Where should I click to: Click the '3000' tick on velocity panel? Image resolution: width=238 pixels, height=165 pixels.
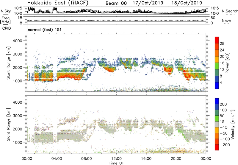(x=17, y=116)
